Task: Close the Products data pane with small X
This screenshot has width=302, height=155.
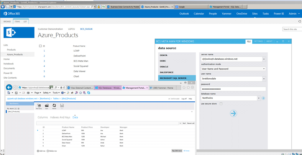Action: [x=192, y=111]
